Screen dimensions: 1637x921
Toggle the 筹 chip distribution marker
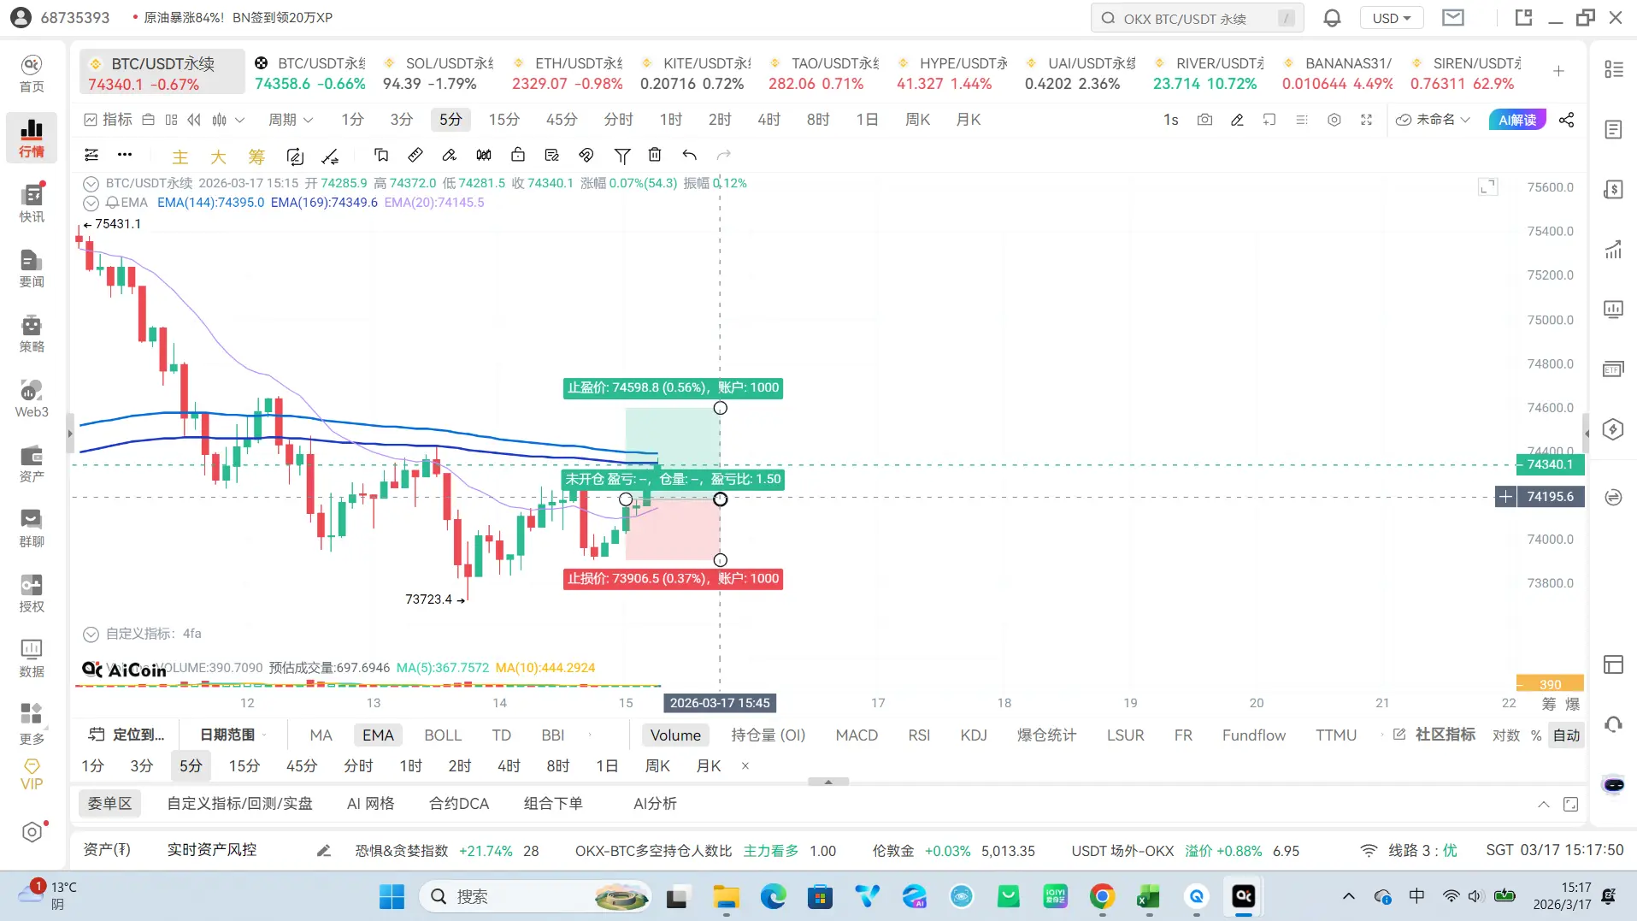coord(256,156)
